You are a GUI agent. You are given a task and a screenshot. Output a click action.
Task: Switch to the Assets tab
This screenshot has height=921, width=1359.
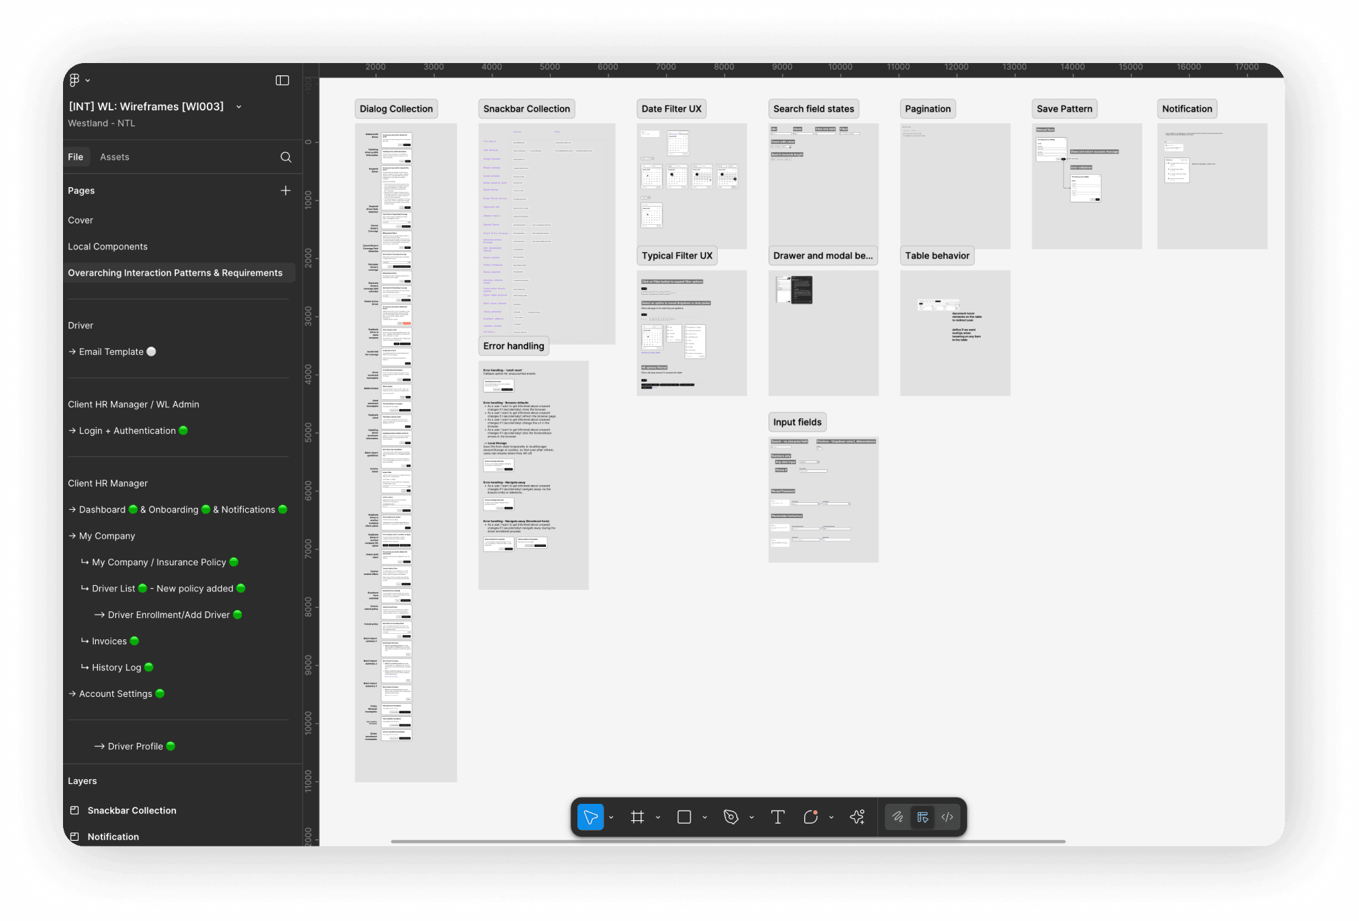click(x=114, y=157)
